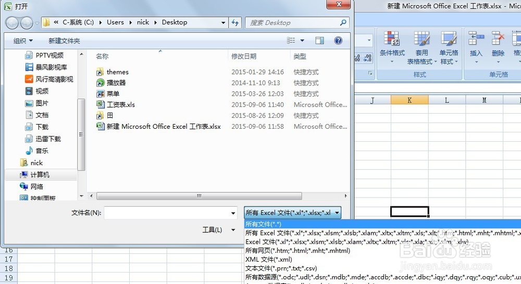Select the 菜单 shortcut file
Image resolution: width=521 pixels, height=284 pixels.
pyautogui.click(x=108, y=94)
